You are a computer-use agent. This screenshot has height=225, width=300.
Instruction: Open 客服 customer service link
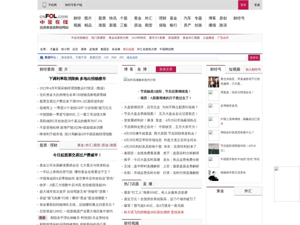(257, 5)
